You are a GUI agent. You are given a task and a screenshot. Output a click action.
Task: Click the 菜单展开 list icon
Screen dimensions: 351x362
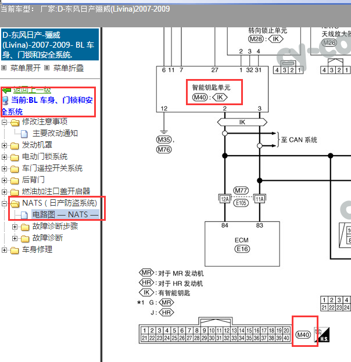3,68
